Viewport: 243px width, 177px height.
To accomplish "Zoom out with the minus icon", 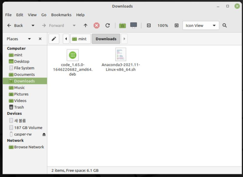I will pos(149,26).
